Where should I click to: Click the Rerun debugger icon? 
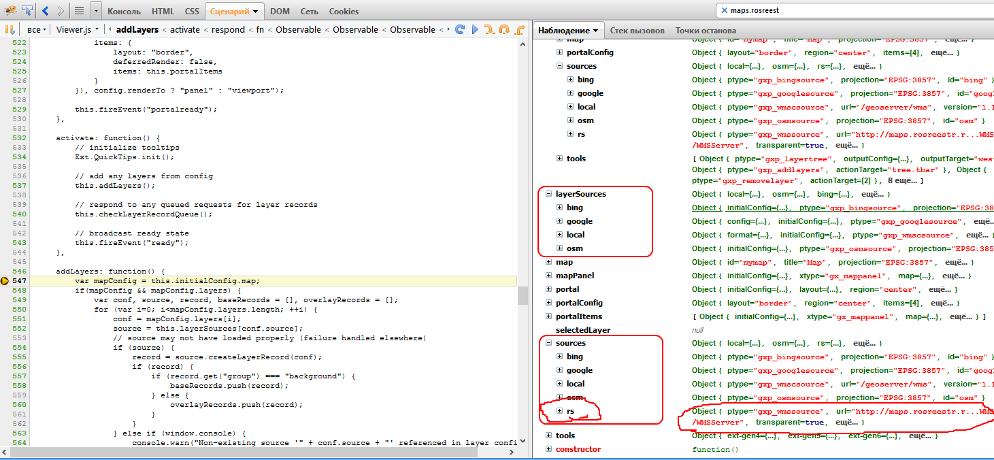460,30
